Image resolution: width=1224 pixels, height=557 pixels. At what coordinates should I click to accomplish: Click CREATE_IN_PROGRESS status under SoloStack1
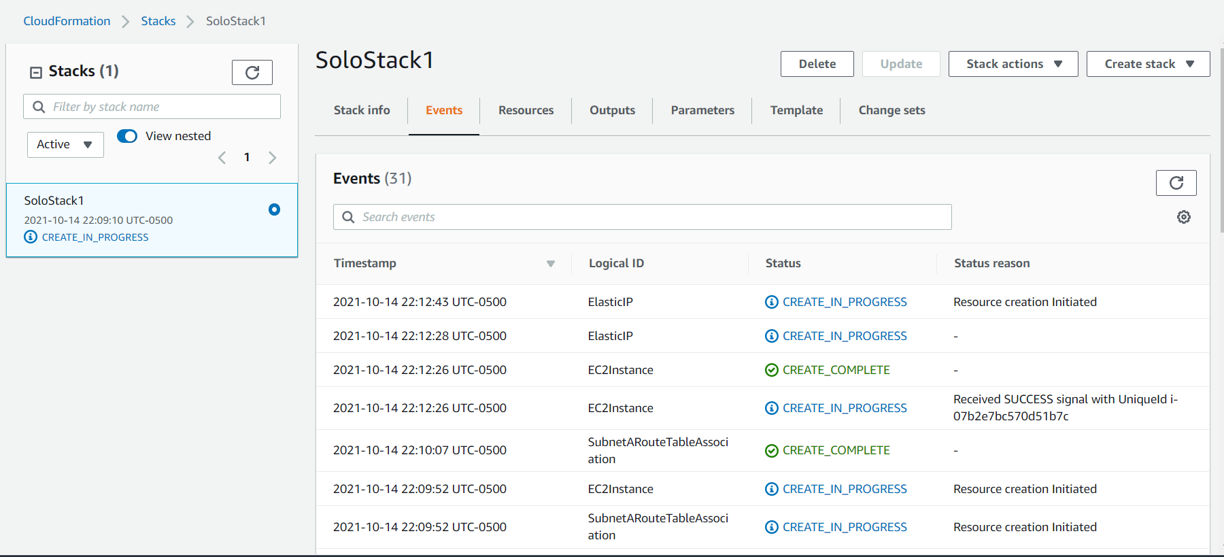coord(95,237)
